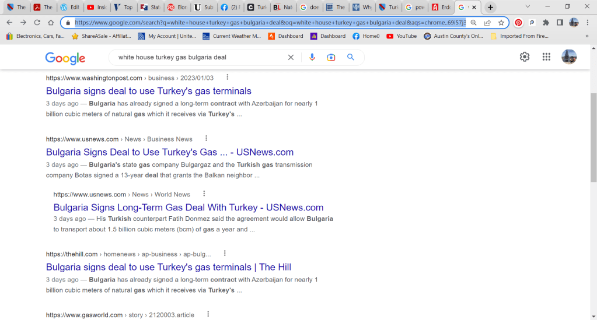Screen dimensions: 597x320
Task: Reload the current page
Action: [x=37, y=22]
